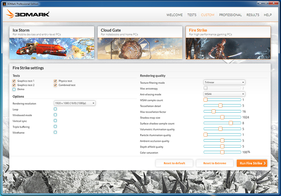This screenshot has height=196, width=281.
Task: Click the Fire Strike settings heading
Action: [x=28, y=68]
